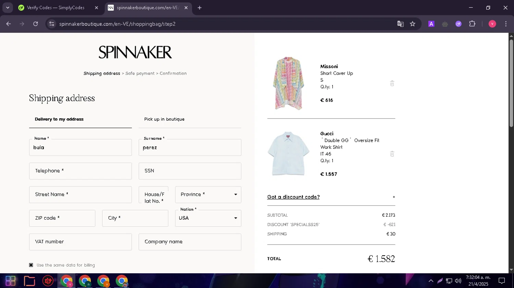The width and height of the screenshot is (514, 288).
Task: Click the browser address bar URL
Action: tap(117, 24)
